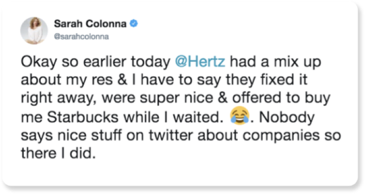This screenshot has height=194, width=365.
Task: Click the word 'fixed' in the tweet
Action: click(x=277, y=80)
